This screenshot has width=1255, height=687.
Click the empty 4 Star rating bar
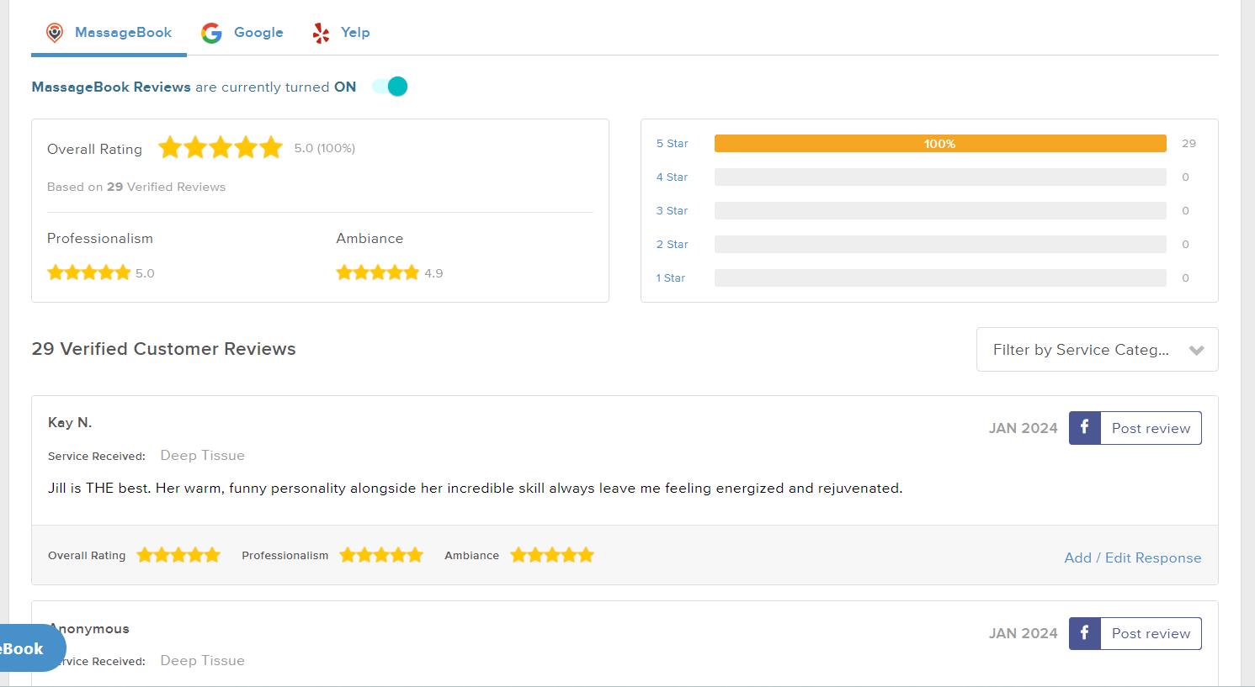coord(940,177)
